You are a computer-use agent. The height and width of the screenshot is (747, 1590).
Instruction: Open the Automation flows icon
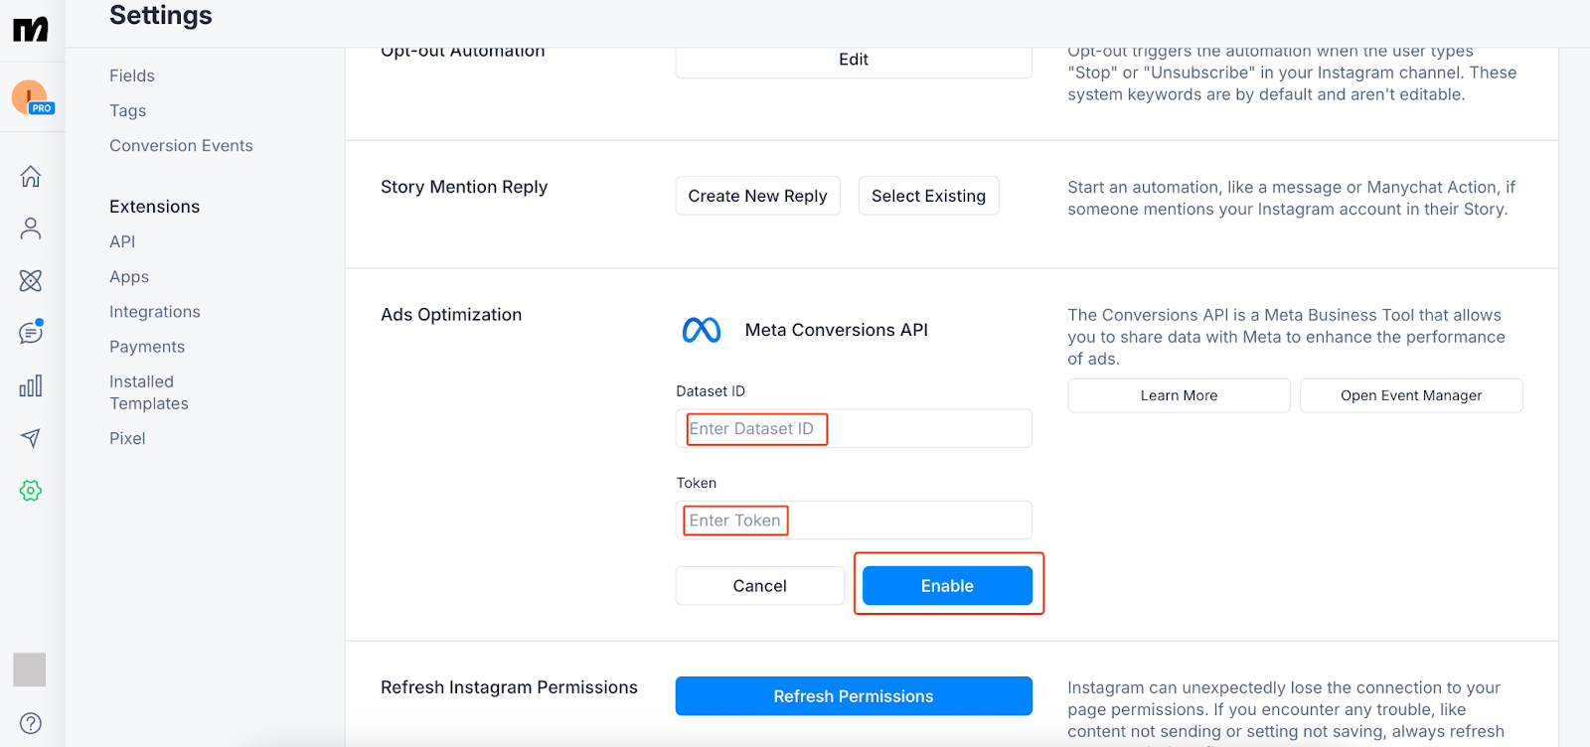click(30, 280)
